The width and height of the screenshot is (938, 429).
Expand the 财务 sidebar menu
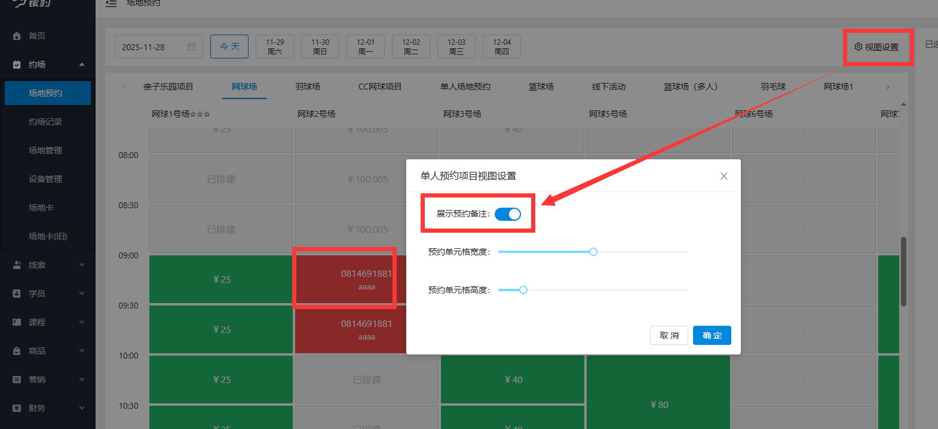[x=82, y=408]
